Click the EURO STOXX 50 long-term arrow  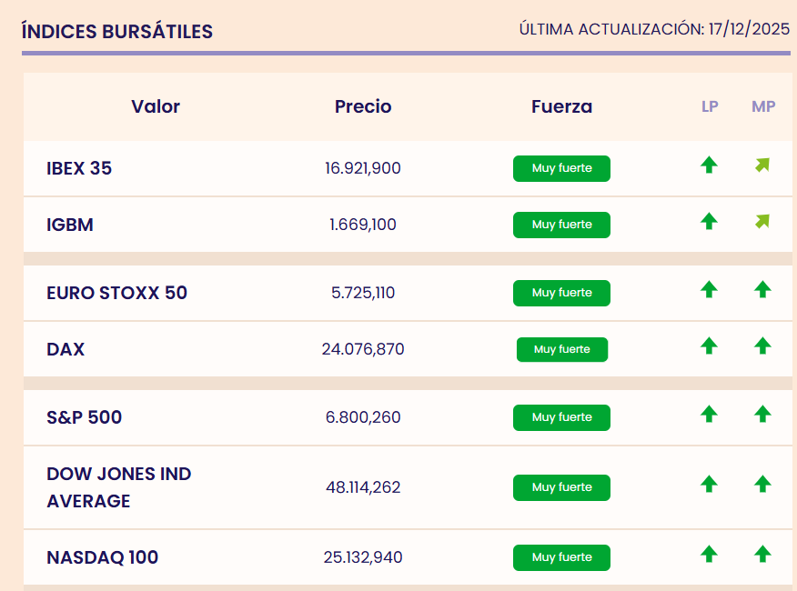point(709,290)
